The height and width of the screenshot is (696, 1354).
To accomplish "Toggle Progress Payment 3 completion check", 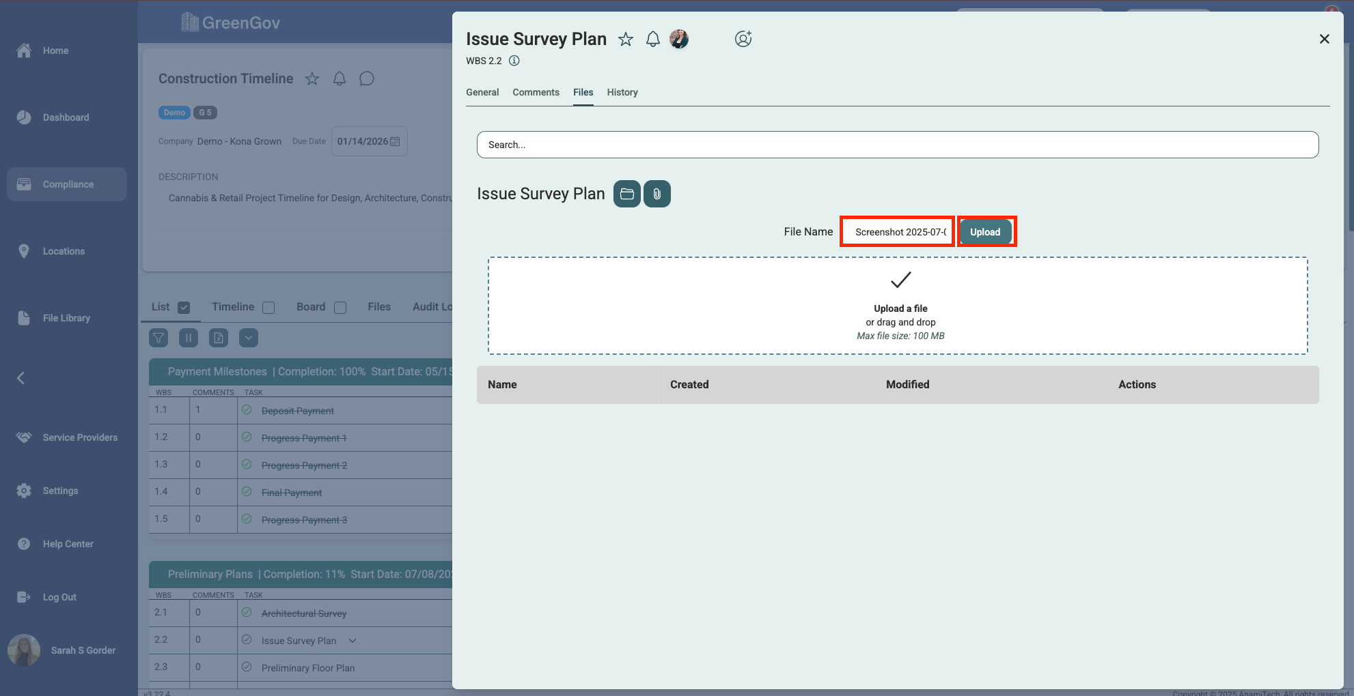I will (247, 519).
